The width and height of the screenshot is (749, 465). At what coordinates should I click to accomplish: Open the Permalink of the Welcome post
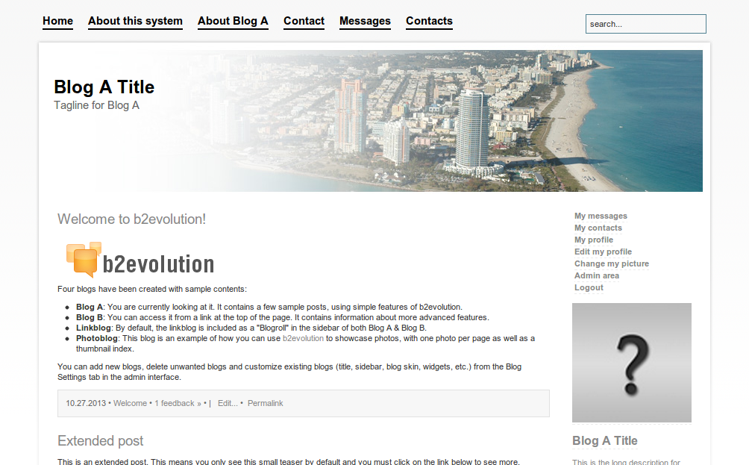pyautogui.click(x=265, y=403)
